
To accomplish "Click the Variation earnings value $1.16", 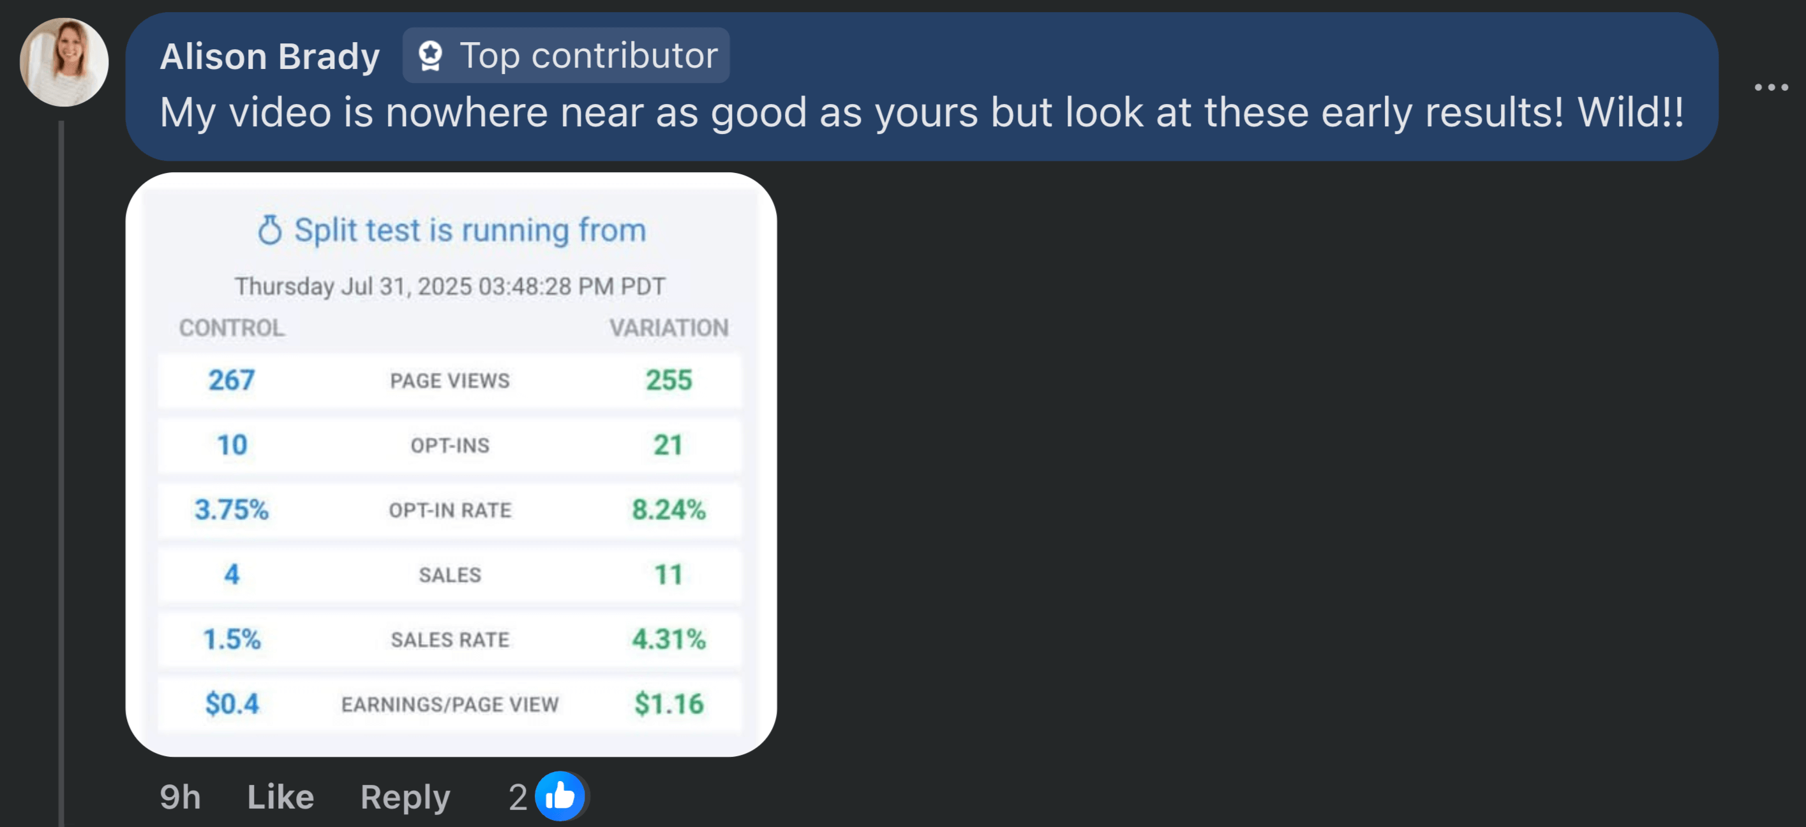I will [668, 704].
